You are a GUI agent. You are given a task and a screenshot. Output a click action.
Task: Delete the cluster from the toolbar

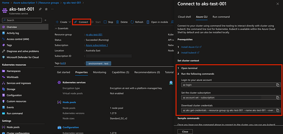coord(122,22)
